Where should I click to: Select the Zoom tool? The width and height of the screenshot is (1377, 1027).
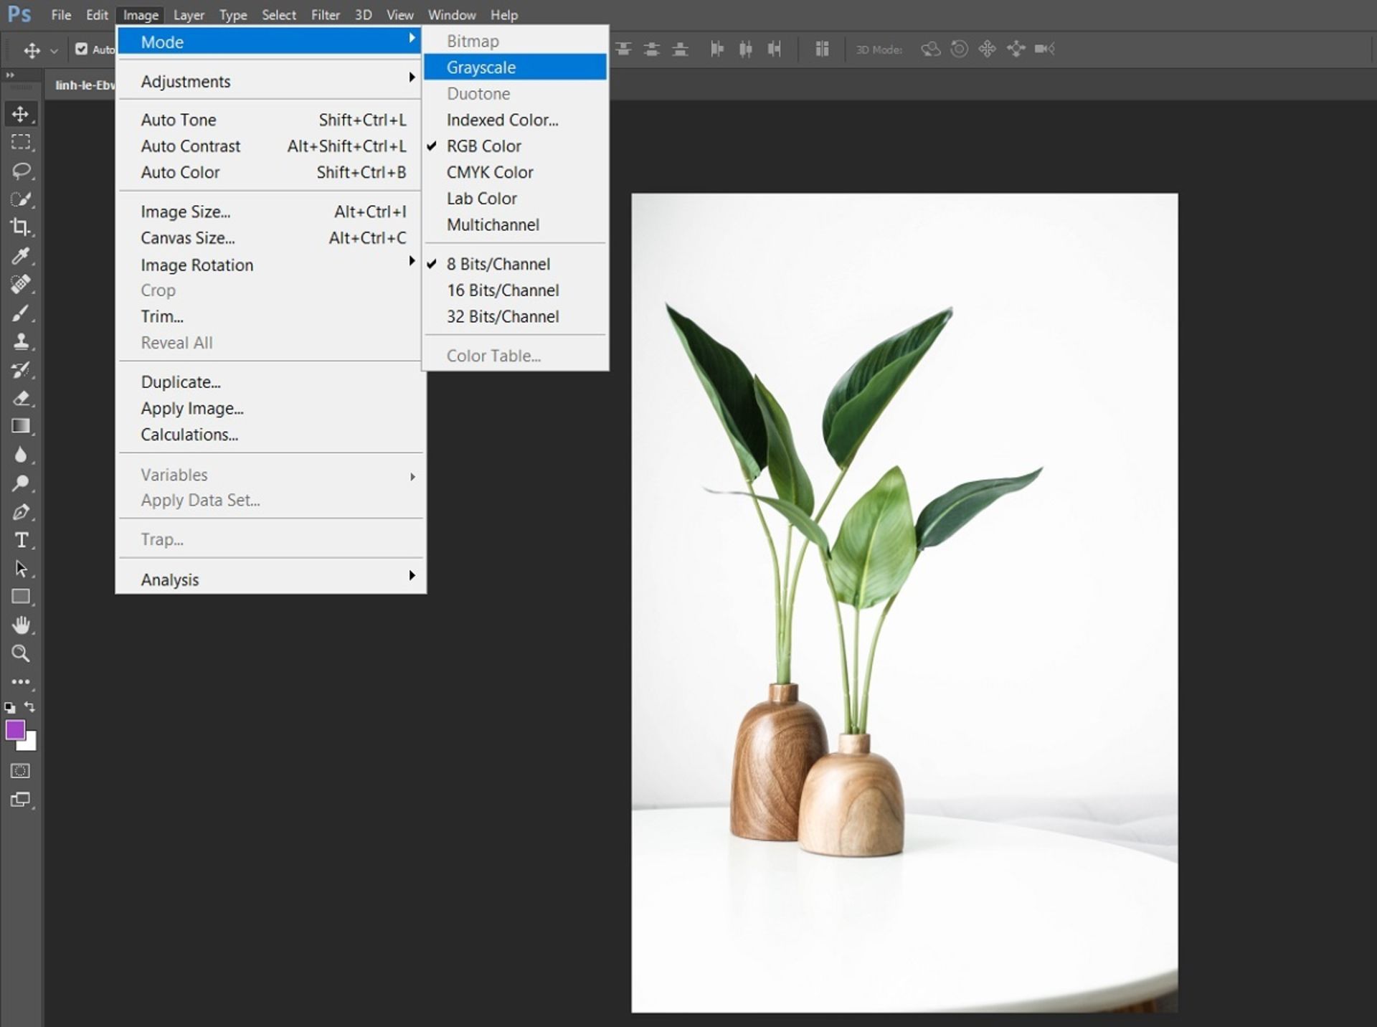[21, 653]
